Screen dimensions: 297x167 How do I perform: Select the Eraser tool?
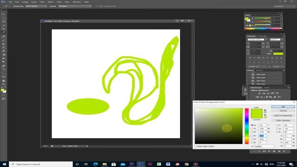[x=3, y=51]
